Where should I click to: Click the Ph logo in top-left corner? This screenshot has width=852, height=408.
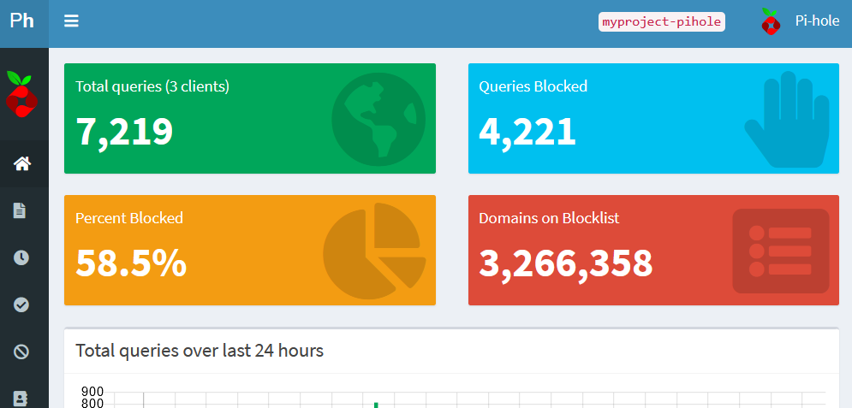click(x=22, y=21)
